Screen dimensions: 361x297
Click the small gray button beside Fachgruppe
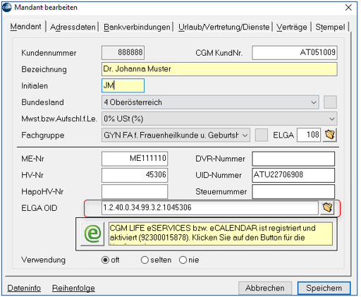(x=262, y=135)
